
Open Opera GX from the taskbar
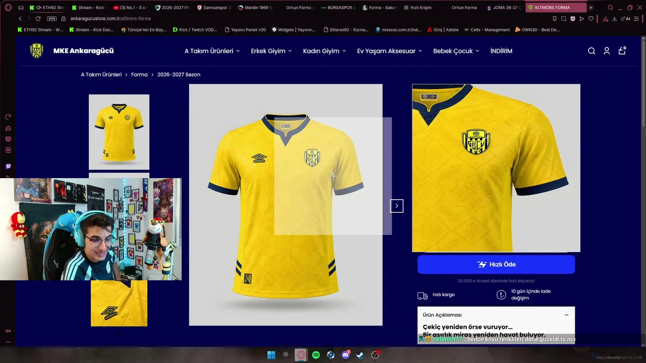click(x=301, y=355)
